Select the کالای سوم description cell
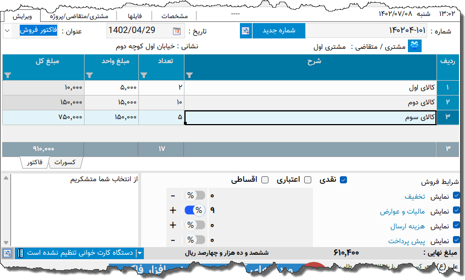This screenshot has width=465, height=280. tap(310, 117)
